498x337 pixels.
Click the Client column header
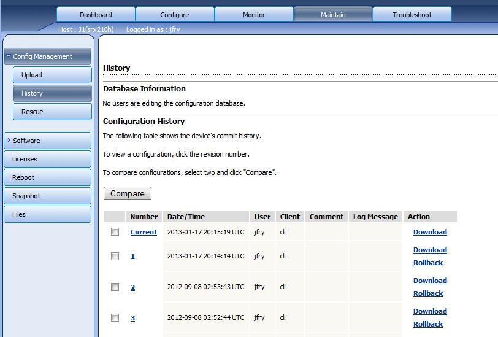click(290, 217)
